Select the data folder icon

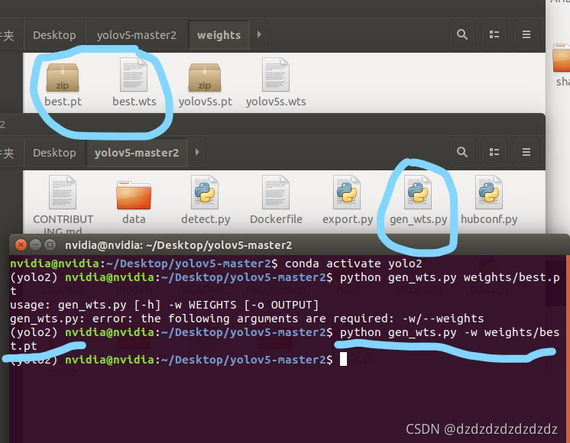(x=134, y=196)
